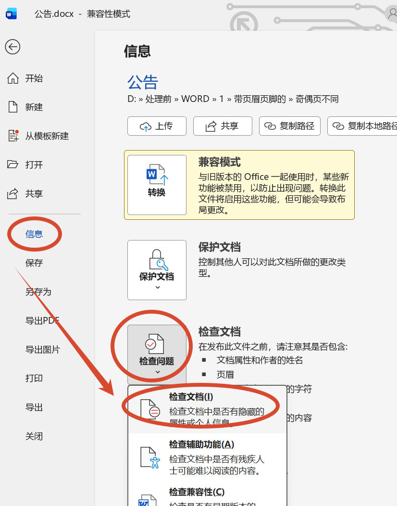The width and height of the screenshot is (397, 506).
Task: Choose 检查文档(I) from the dropdown menu
Action: (207, 410)
